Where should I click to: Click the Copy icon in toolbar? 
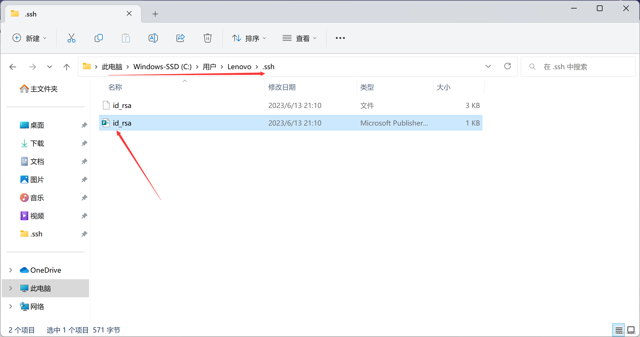coord(98,38)
